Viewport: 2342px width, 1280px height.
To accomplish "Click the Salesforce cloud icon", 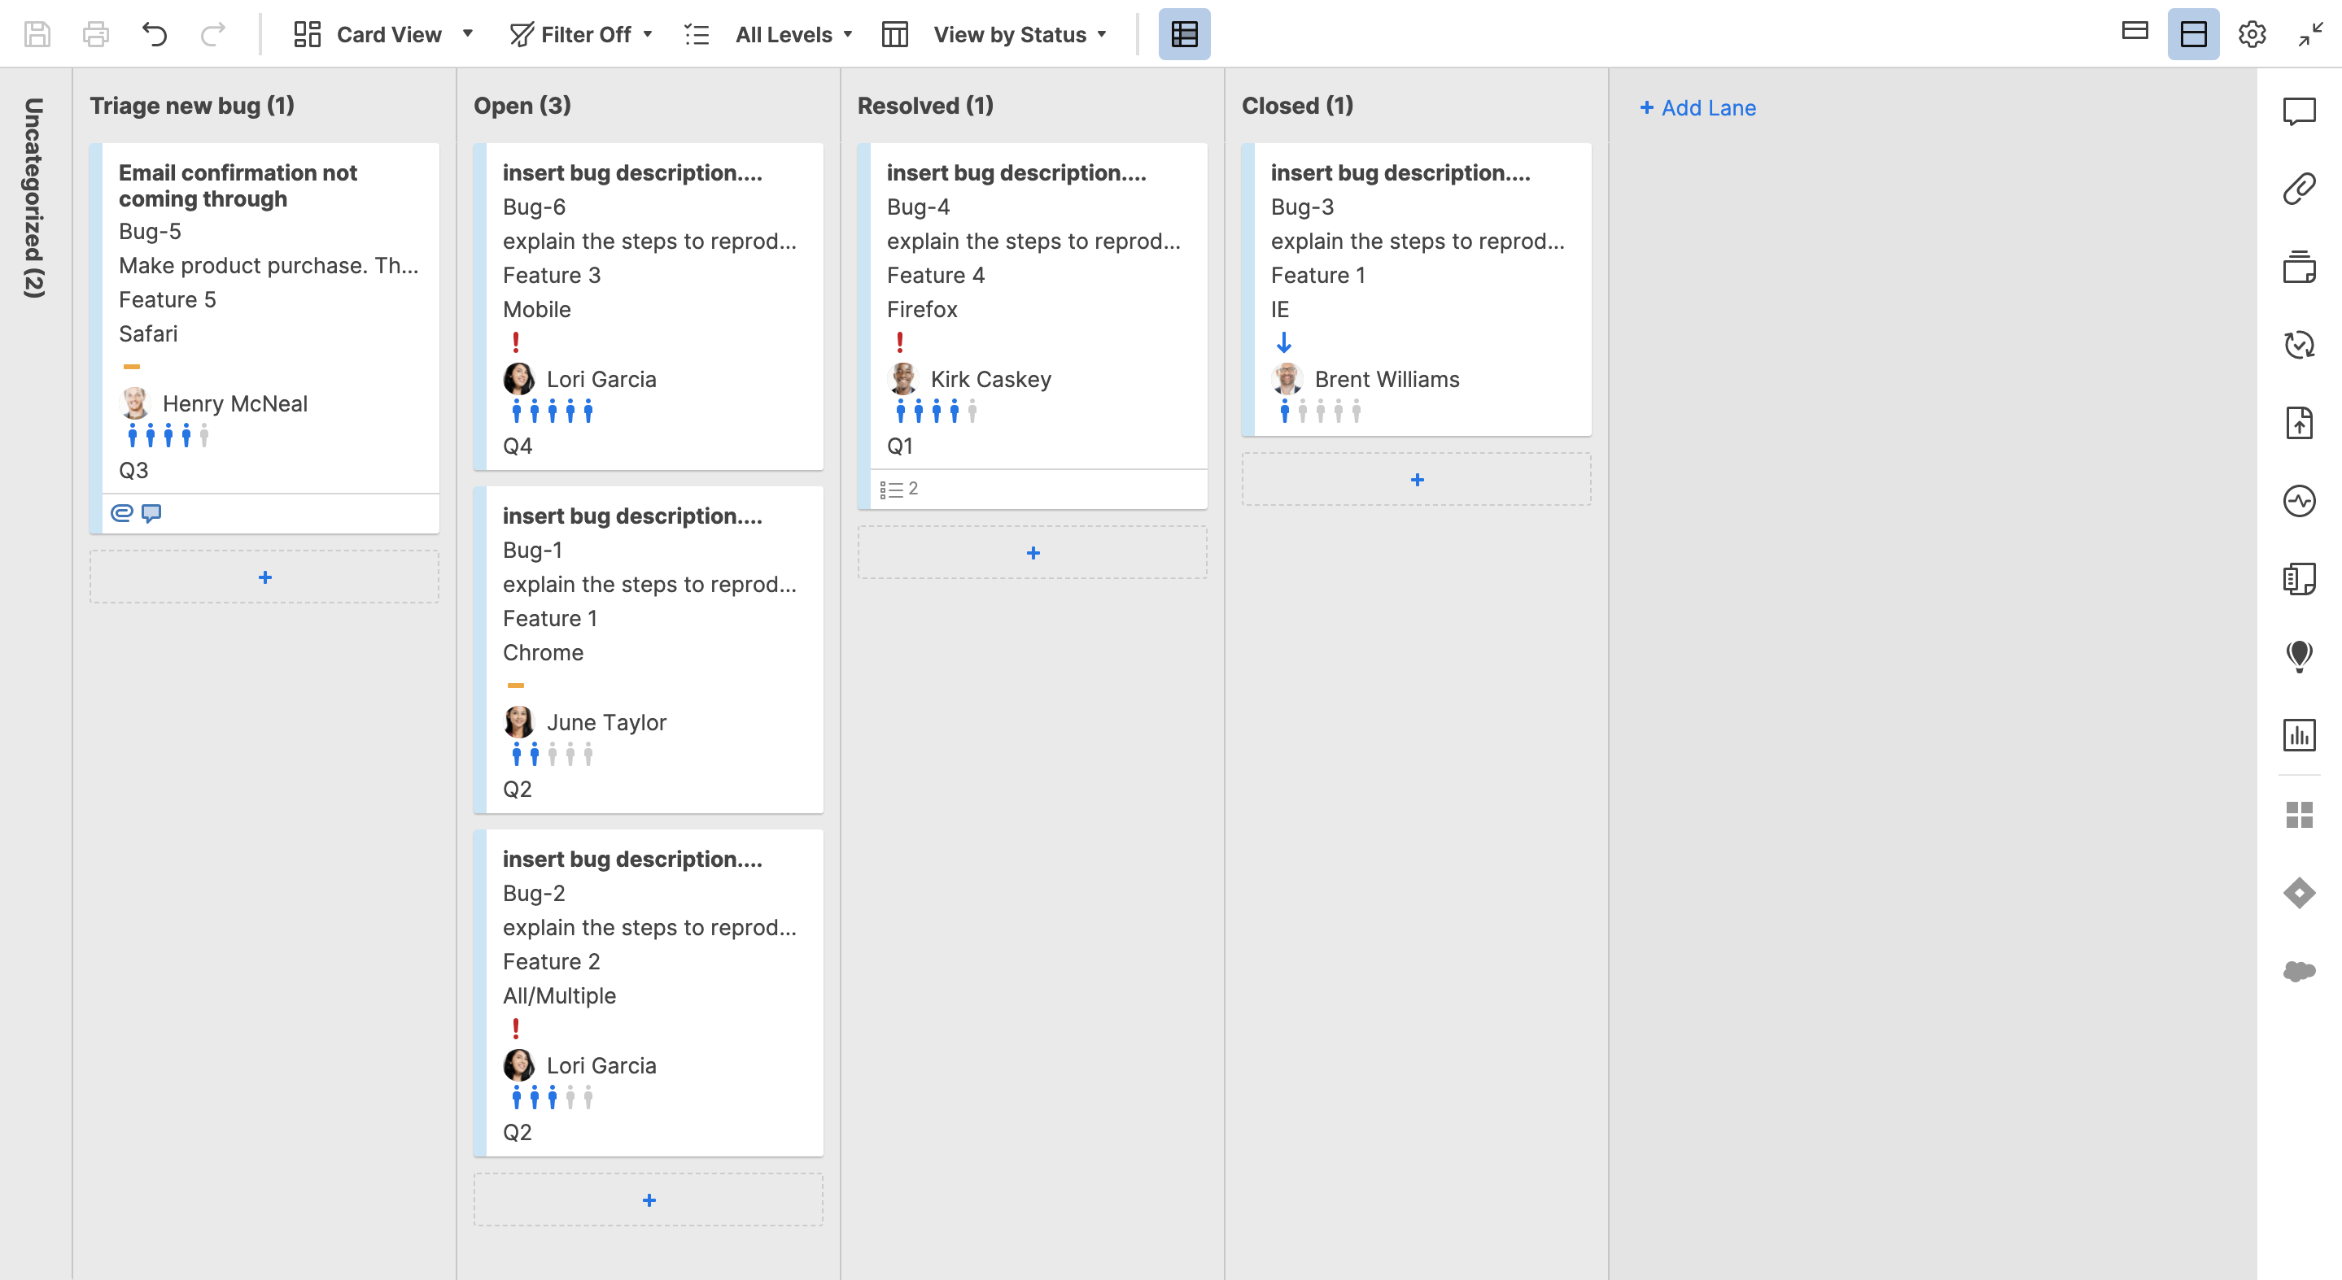I will (2298, 970).
